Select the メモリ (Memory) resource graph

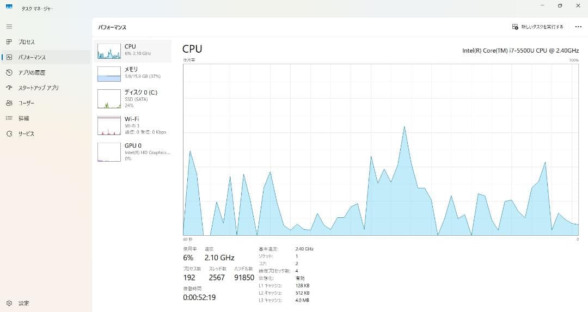click(x=109, y=74)
